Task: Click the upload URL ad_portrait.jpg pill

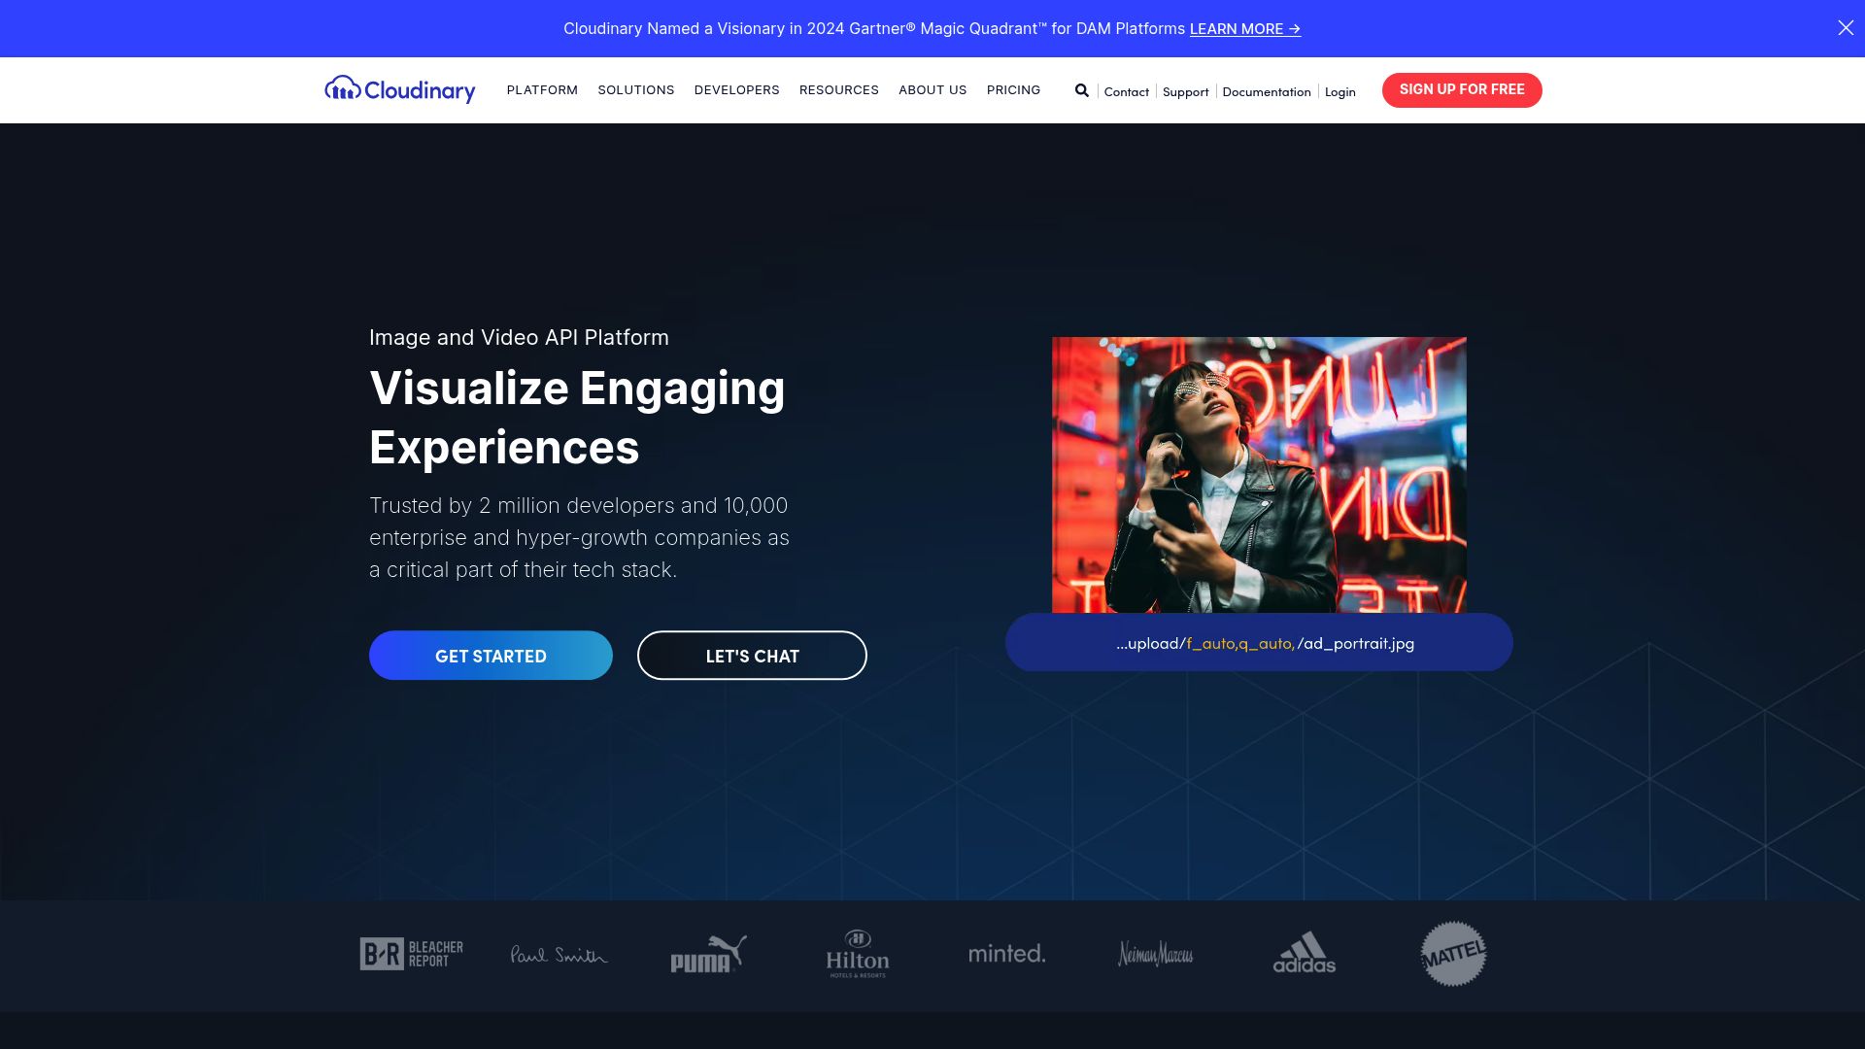Action: pyautogui.click(x=1259, y=642)
